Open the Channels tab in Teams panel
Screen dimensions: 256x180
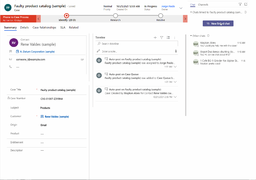click(203, 4)
